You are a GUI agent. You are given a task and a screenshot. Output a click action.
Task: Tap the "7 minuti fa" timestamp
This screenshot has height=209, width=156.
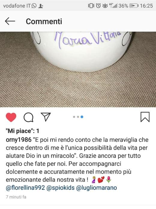[x=16, y=197]
